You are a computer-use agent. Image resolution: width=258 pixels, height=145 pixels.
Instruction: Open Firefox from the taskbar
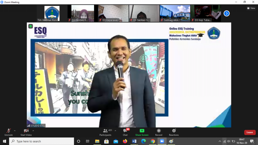pyautogui.click(x=125, y=141)
